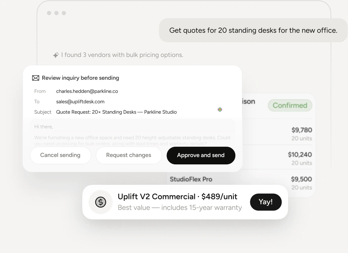348x253 pixels.
Task: Click the $9,500 price value
Action: (x=301, y=179)
